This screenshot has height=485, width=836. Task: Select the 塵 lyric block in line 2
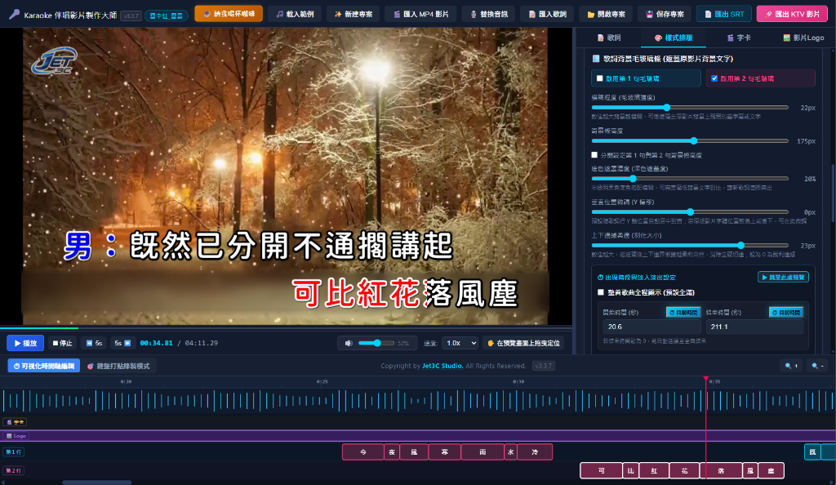(x=771, y=470)
